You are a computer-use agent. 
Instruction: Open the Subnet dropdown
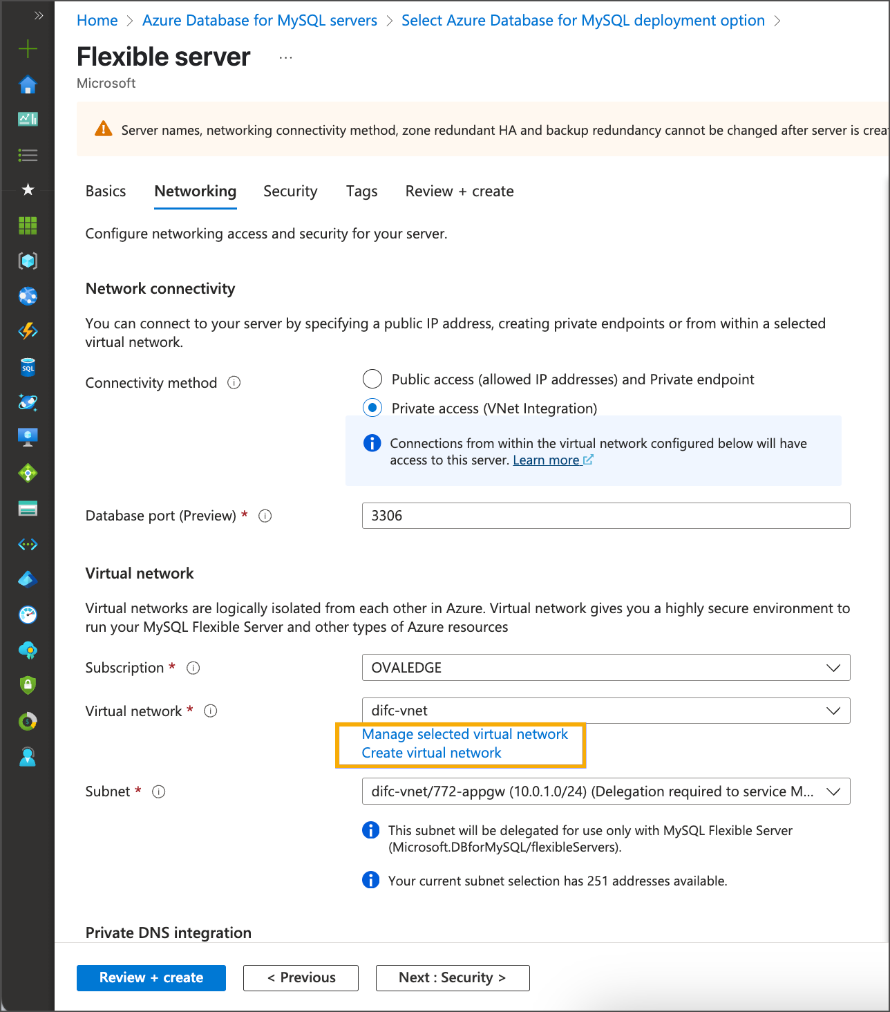pos(605,791)
